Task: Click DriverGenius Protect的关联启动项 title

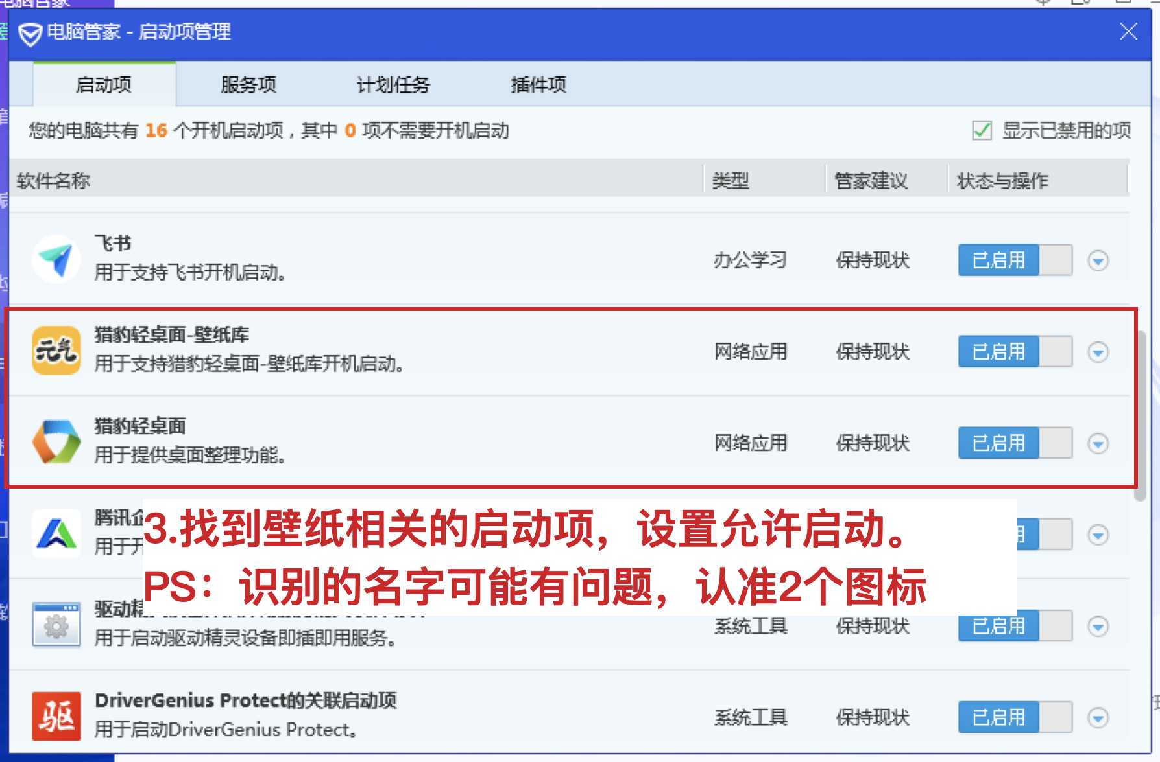Action: coord(246,700)
